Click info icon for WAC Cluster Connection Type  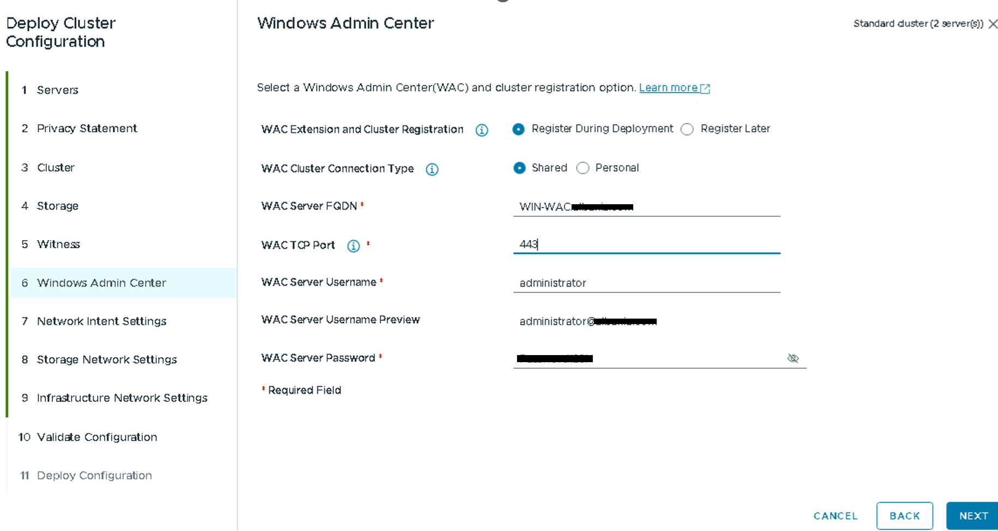pos(432,169)
